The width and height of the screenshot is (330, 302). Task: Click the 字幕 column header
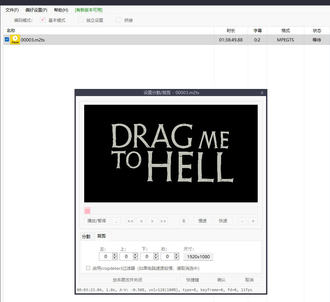[x=257, y=31]
